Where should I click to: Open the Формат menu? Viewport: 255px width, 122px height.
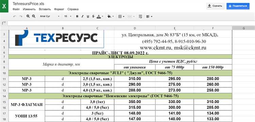[x=59, y=9]
